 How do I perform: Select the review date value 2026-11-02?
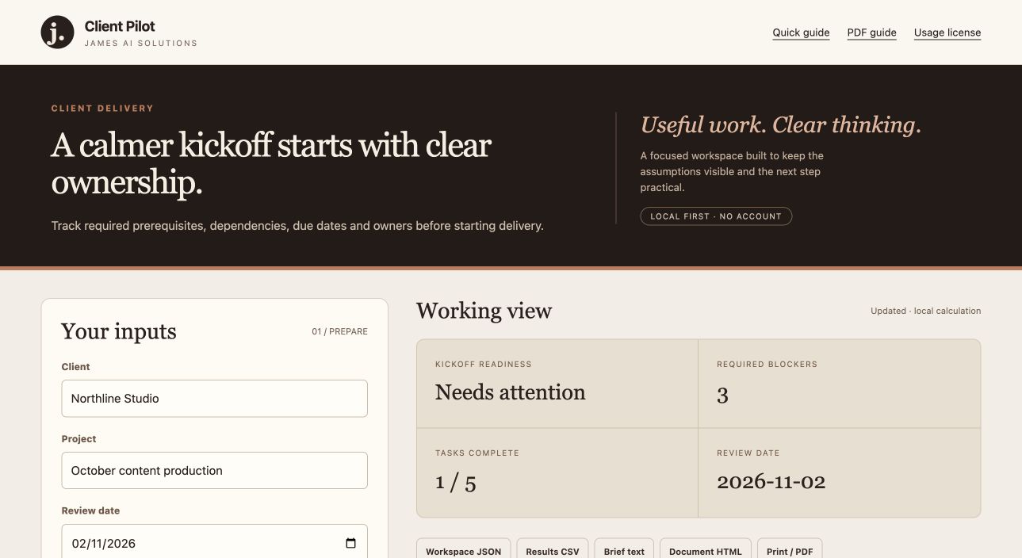tap(771, 482)
